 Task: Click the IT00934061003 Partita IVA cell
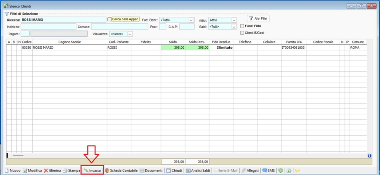[294, 48]
